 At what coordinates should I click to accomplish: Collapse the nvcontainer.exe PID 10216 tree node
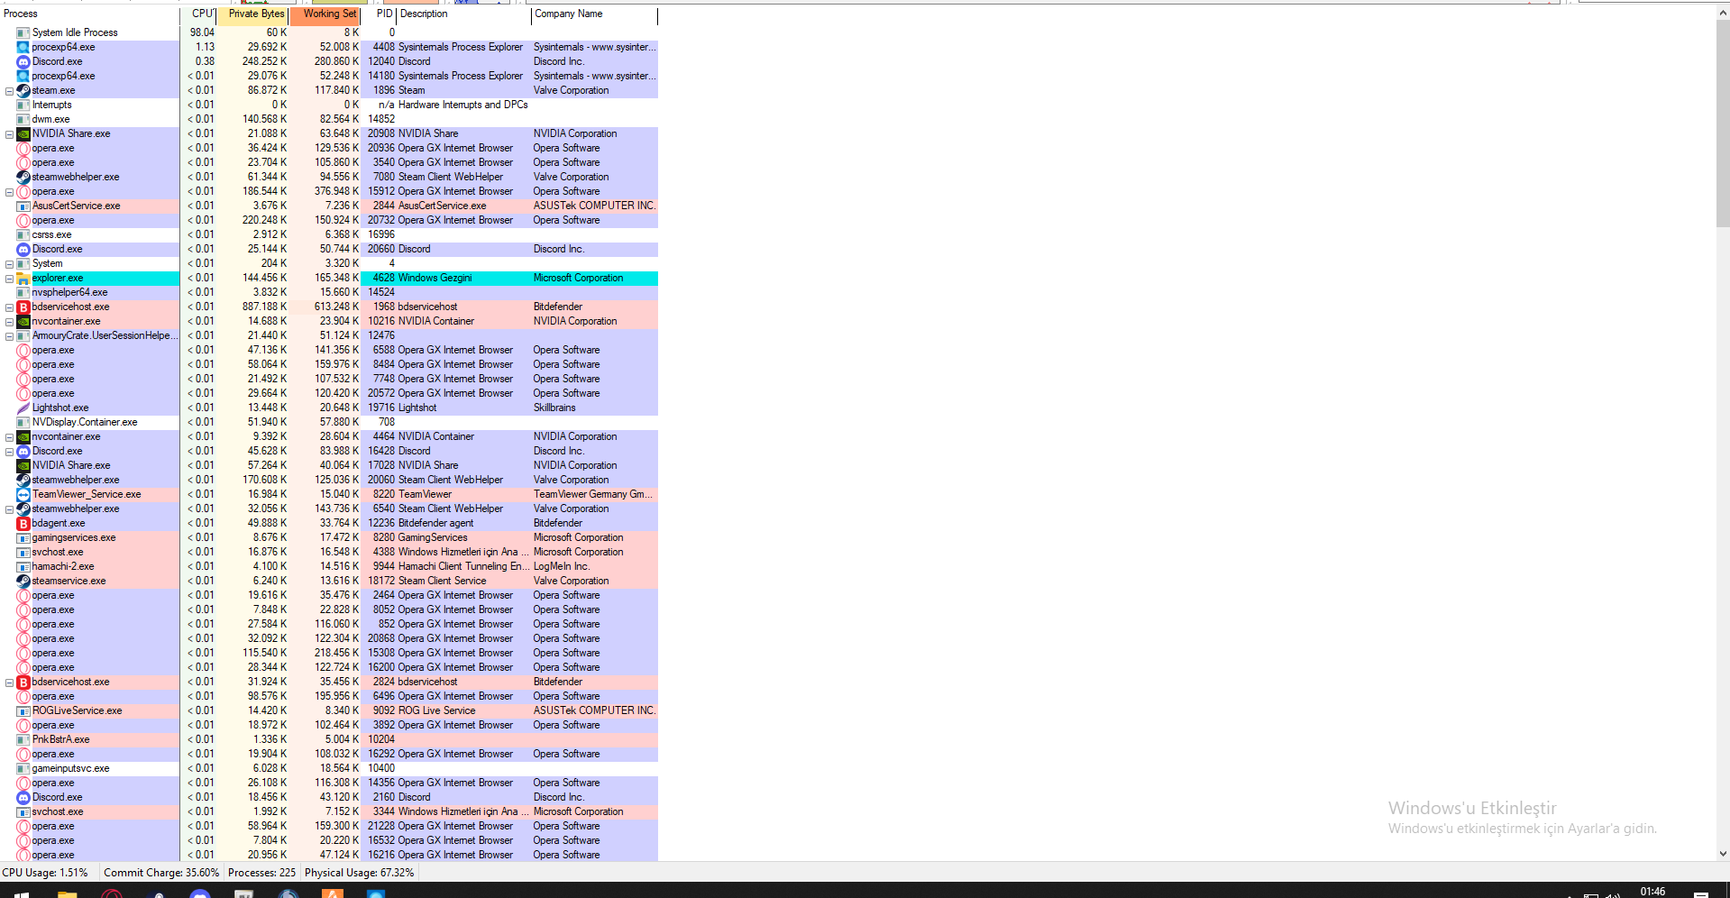pyautogui.click(x=9, y=322)
